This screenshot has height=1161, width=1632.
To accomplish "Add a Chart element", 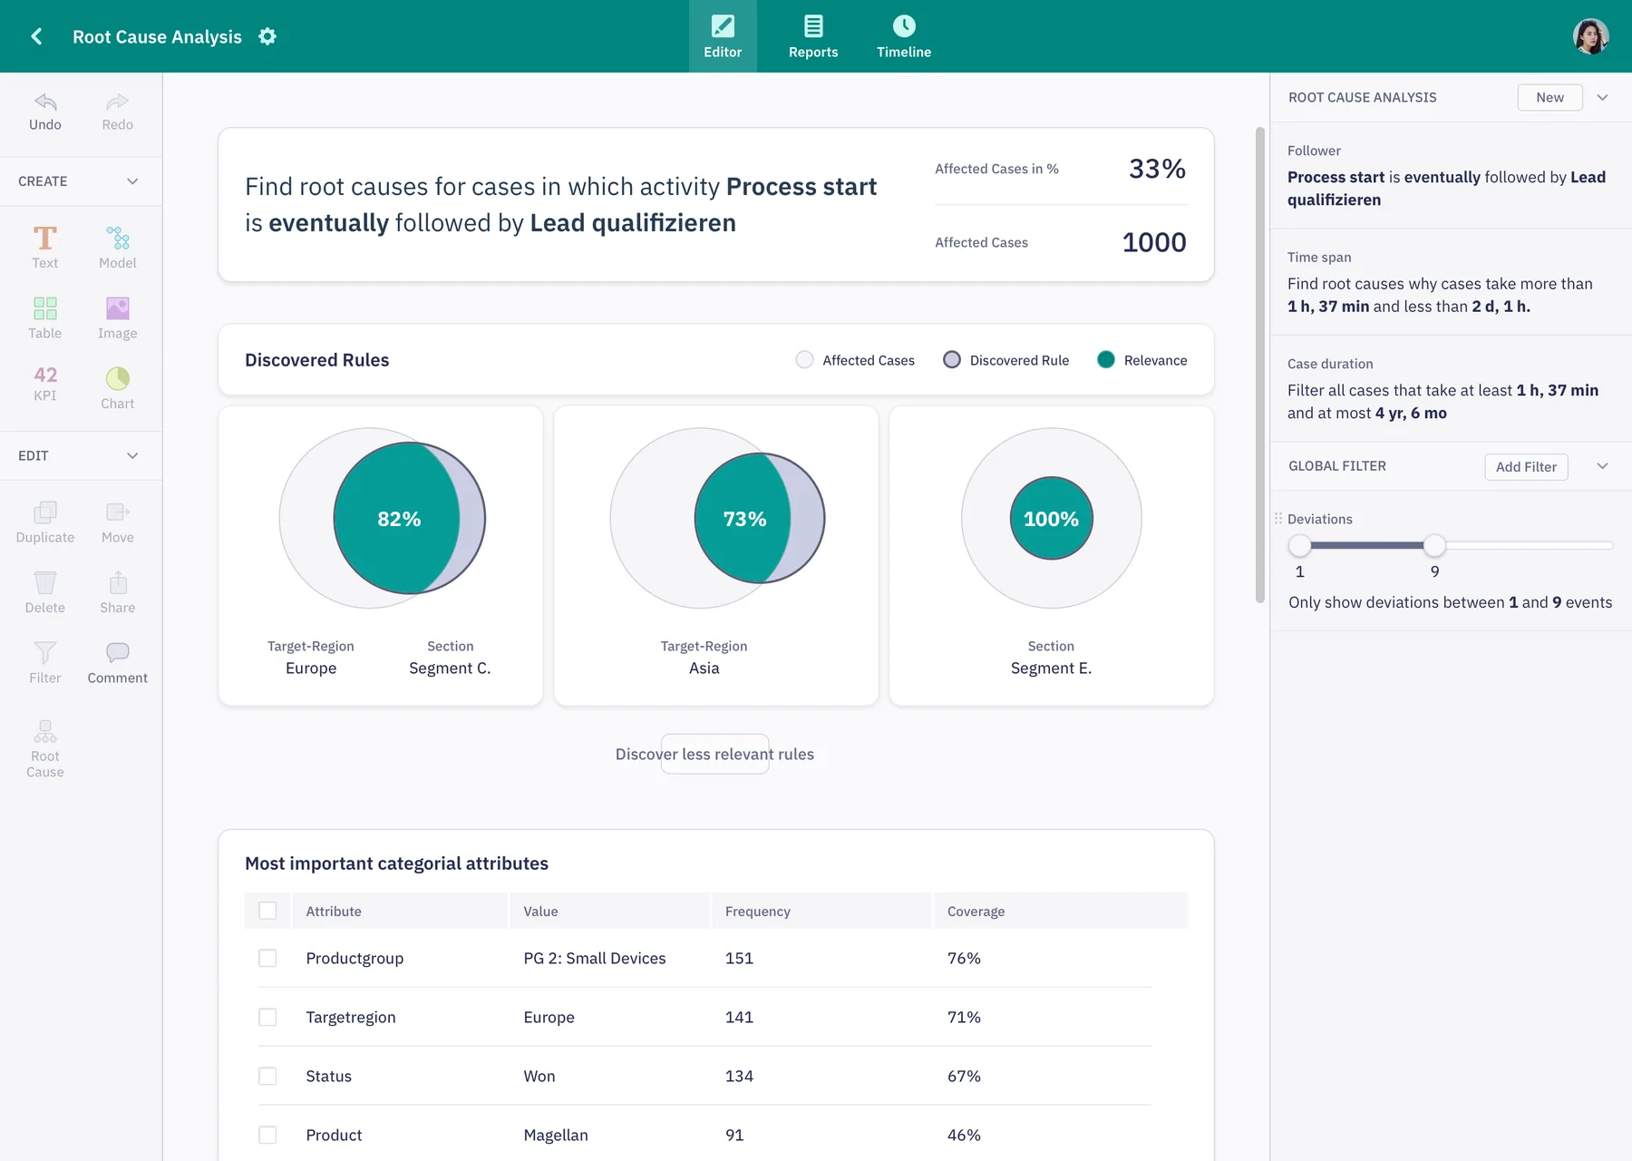I will (118, 389).
